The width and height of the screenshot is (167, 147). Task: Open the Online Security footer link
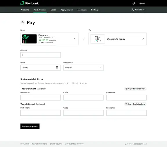point(56,144)
